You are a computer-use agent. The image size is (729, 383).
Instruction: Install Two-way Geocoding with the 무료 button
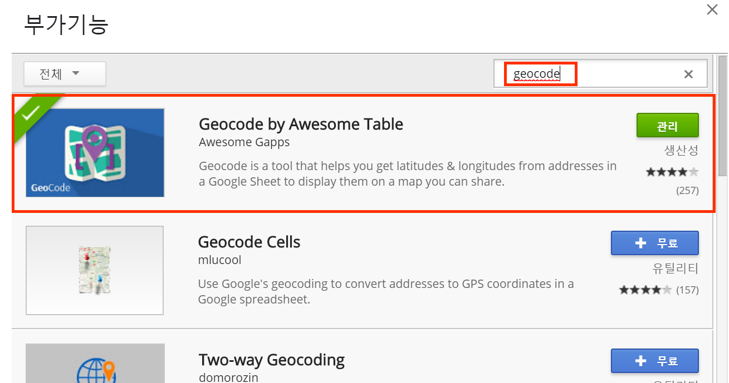click(x=655, y=361)
